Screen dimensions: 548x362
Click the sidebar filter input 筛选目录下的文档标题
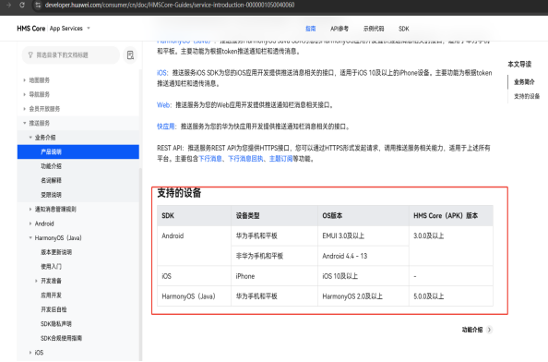[x=71, y=55]
